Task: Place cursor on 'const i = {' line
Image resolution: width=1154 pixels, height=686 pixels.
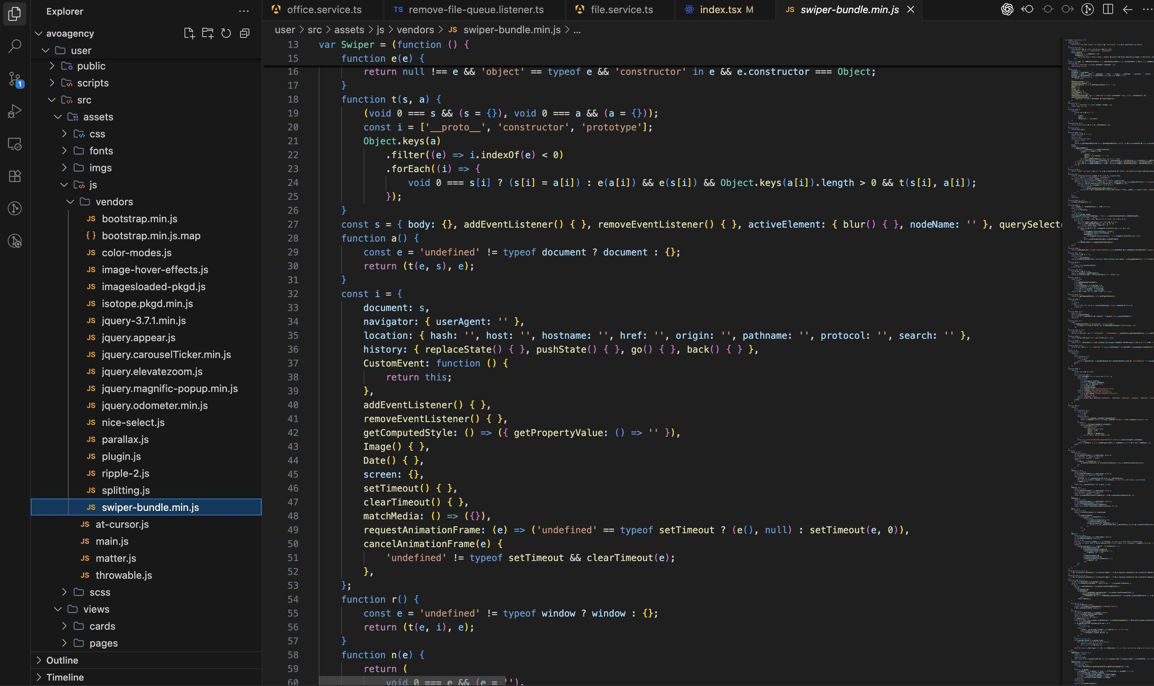Action: click(372, 294)
